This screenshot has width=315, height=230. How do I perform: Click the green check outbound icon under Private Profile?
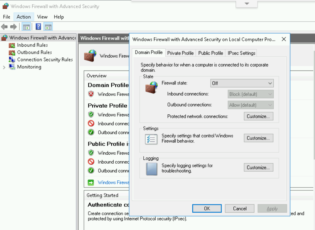click(x=91, y=132)
